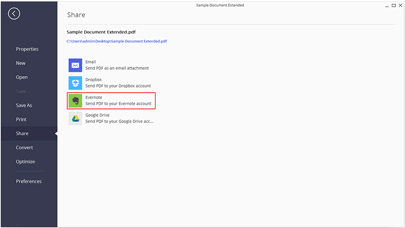Image resolution: width=405 pixels, height=228 pixels.
Task: Send PDF to your Dropbox account
Action: [x=111, y=83]
